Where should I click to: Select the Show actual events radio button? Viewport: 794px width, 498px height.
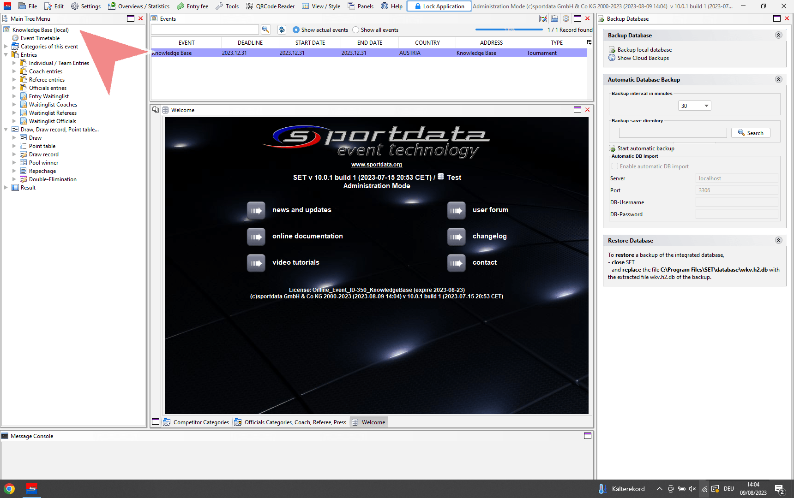296,30
